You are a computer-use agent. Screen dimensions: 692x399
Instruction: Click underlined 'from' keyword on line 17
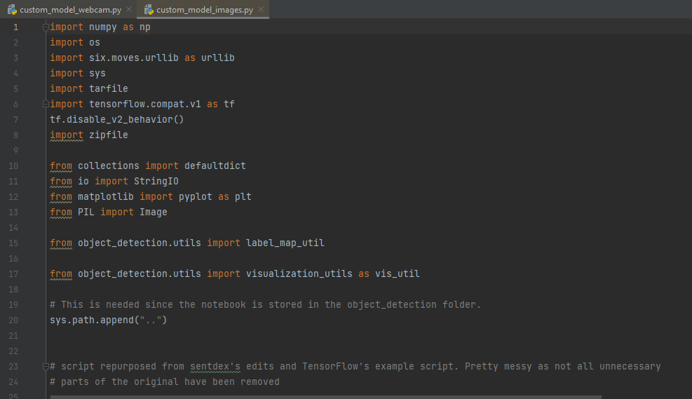[x=61, y=274]
